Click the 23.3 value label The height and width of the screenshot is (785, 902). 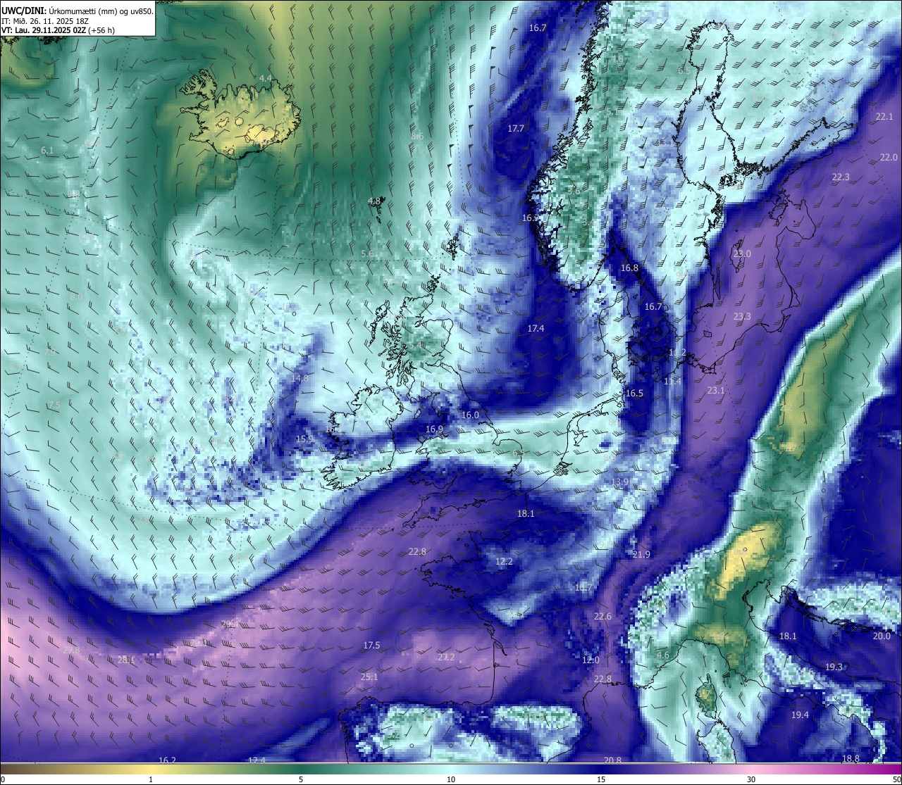[742, 317]
